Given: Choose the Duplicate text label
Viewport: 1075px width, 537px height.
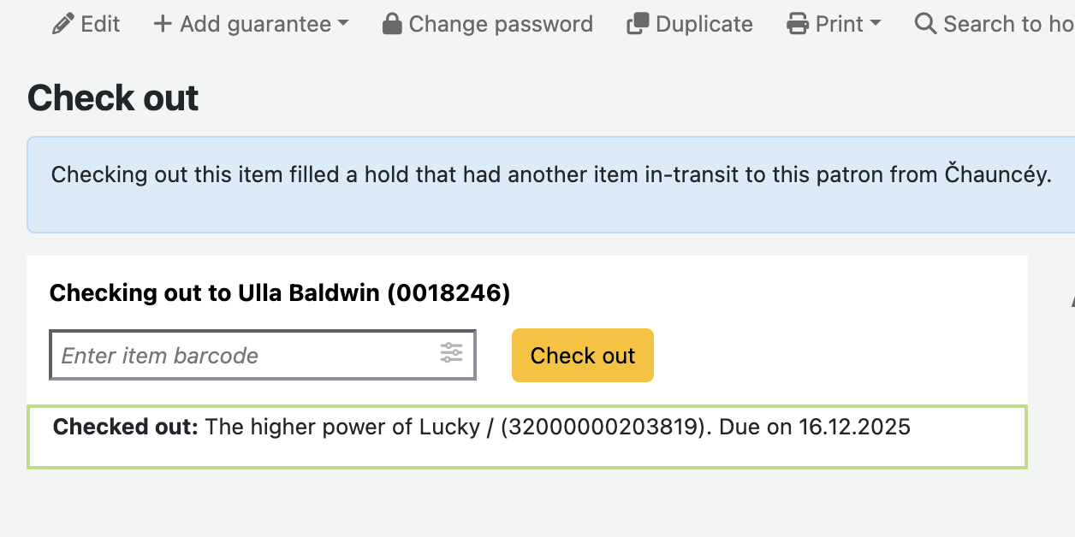Looking at the screenshot, I should click(x=704, y=24).
